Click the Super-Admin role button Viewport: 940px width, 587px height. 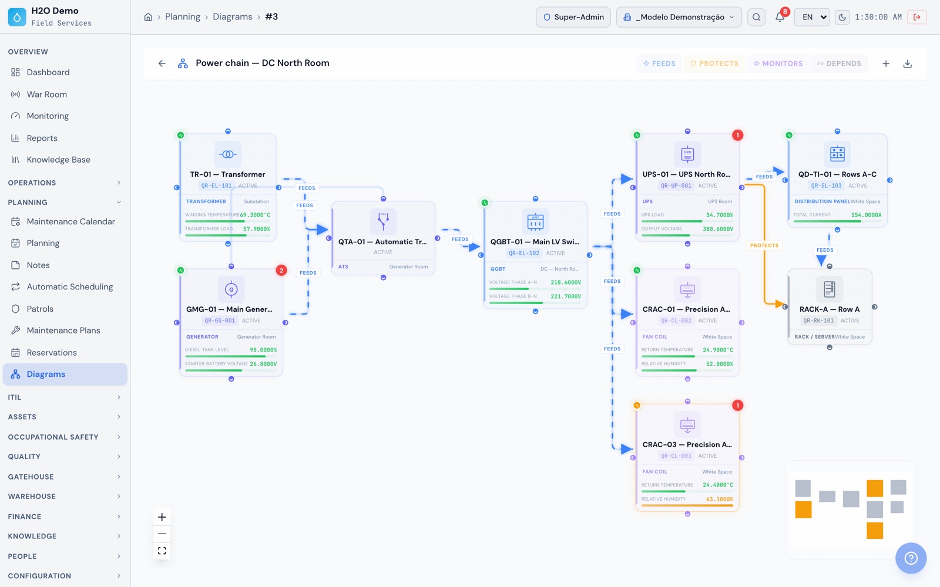click(573, 17)
